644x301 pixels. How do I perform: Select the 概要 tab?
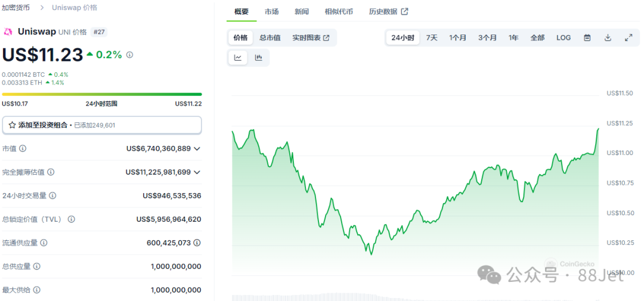pos(241,11)
